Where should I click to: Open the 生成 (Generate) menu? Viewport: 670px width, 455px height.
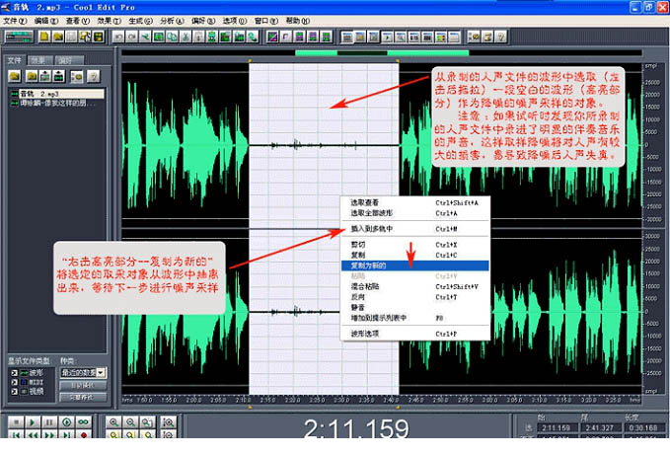[x=140, y=21]
